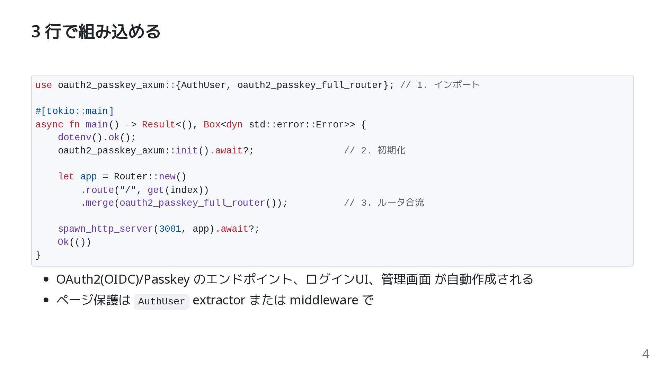Click the 'spawn_http_server' function name
This screenshot has height=374, width=665.
click(105, 229)
